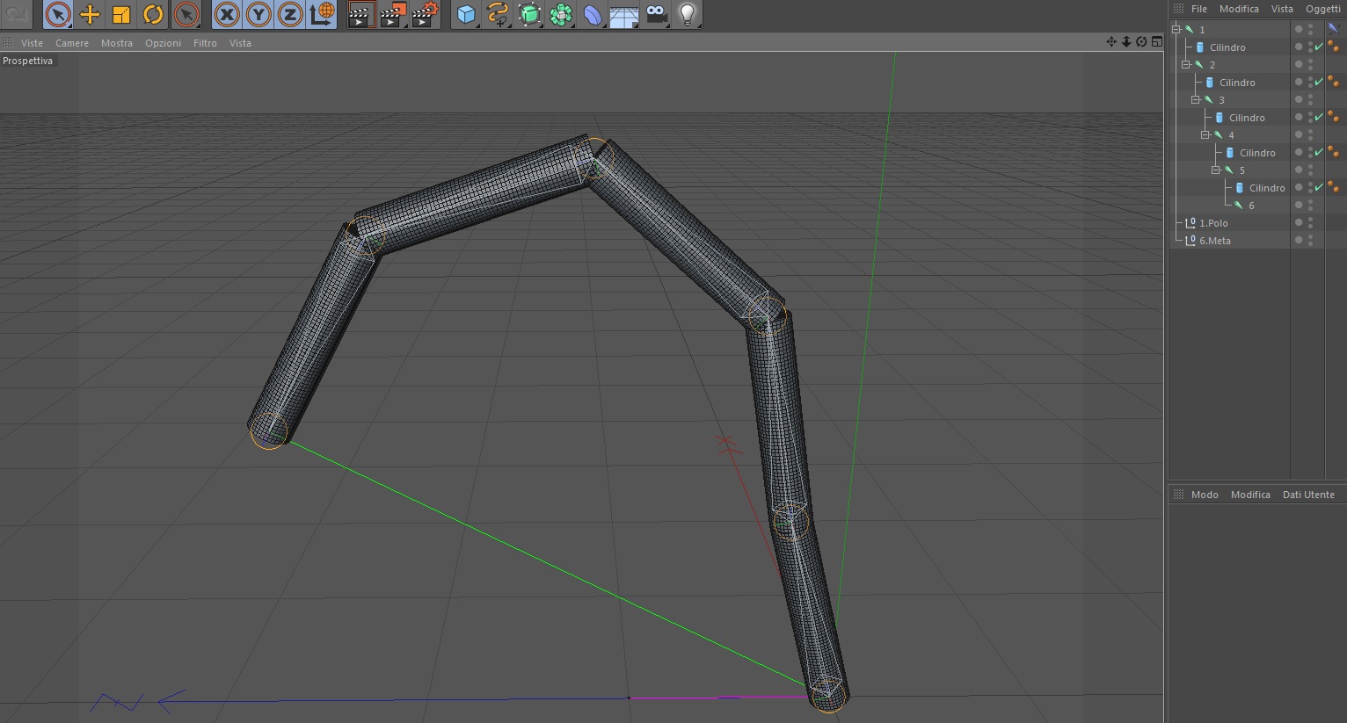Click the green generator cube icon
This screenshot has height=723, width=1347.
pos(529,14)
